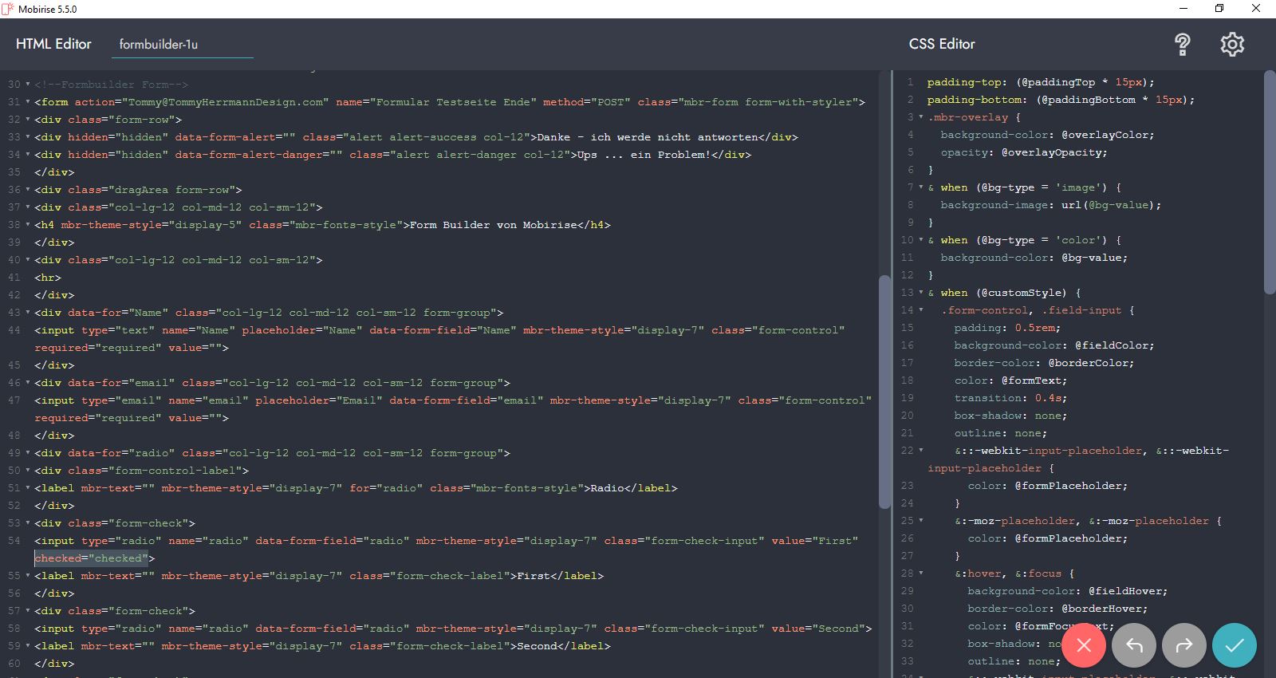Click the Mobirise app icon in title bar
1276x678 pixels.
pos(8,9)
